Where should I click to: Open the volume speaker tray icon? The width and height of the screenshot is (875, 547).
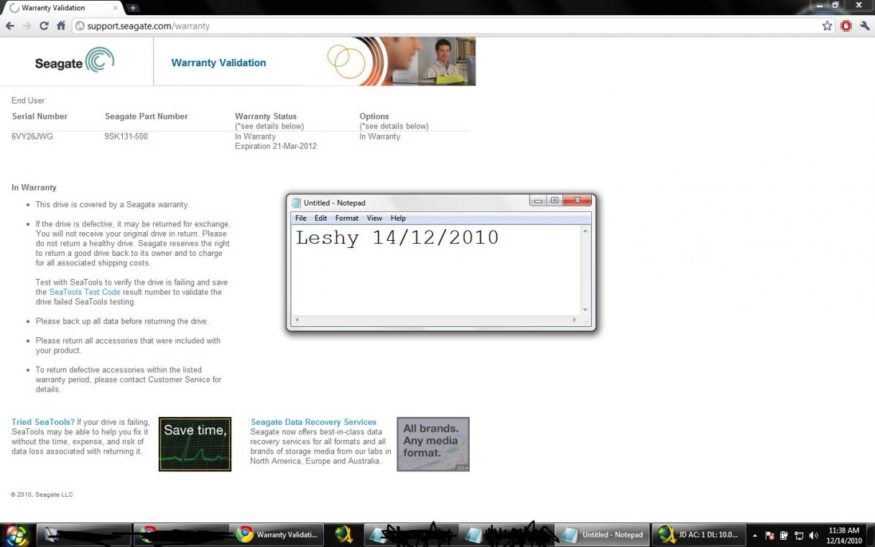(813, 535)
